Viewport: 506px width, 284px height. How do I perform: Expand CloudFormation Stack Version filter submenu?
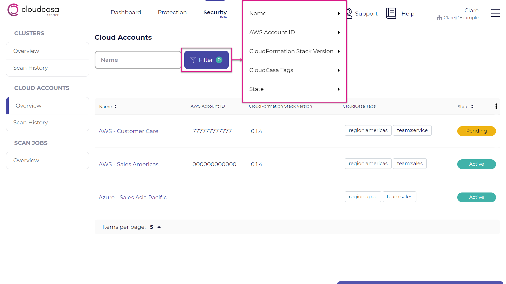coord(294,51)
